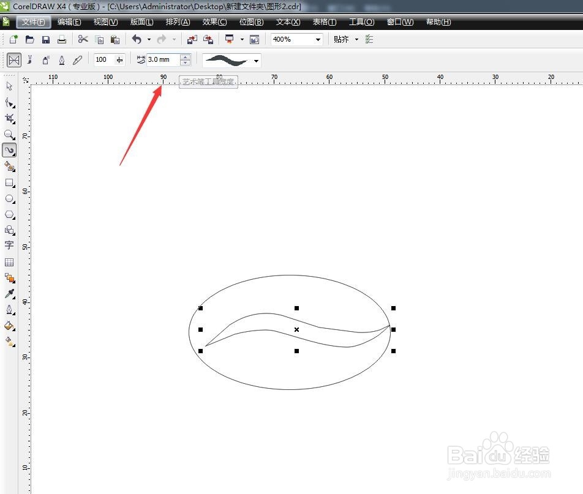Open the 编辑(E) menu
This screenshot has width=583, height=494.
tap(69, 22)
